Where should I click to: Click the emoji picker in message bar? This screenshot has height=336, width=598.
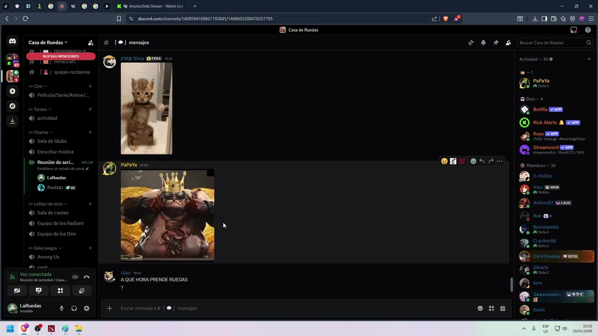(x=480, y=308)
